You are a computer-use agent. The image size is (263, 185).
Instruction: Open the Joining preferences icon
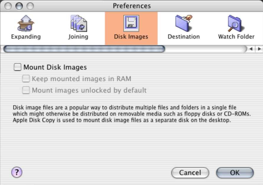click(x=78, y=24)
